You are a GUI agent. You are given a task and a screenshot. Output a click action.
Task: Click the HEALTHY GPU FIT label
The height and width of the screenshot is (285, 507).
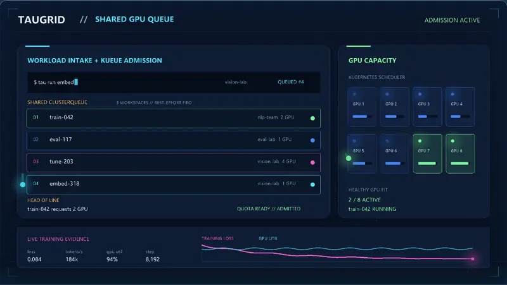tap(368, 190)
